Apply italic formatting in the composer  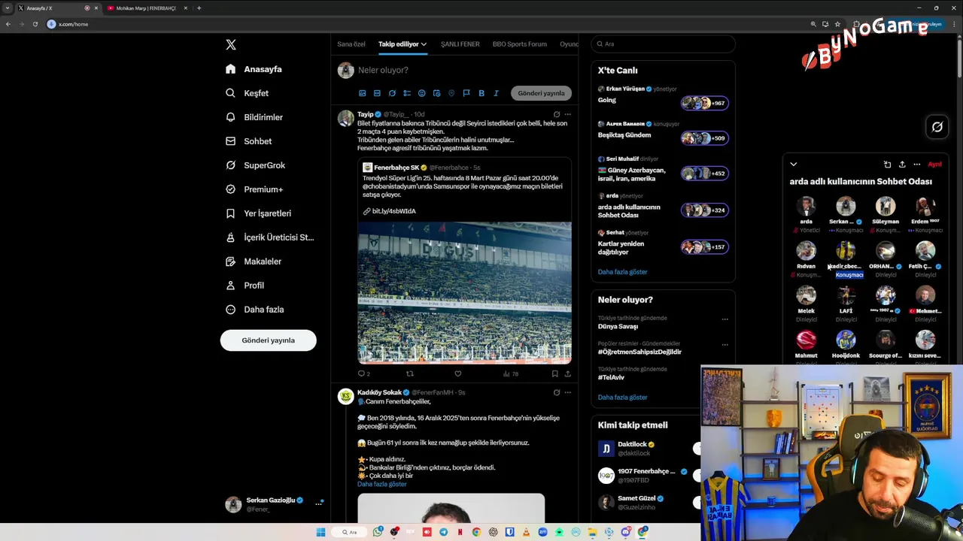[496, 93]
